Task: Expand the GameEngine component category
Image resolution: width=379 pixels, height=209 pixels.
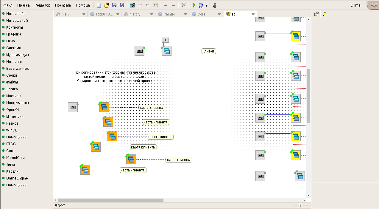Action: [17, 178]
